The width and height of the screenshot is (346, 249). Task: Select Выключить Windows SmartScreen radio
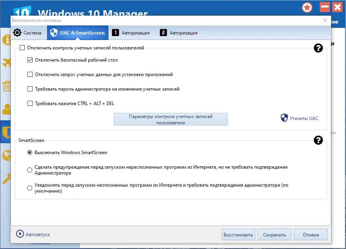point(29,153)
